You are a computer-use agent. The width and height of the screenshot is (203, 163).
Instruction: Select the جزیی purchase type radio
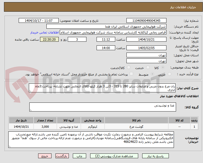tap(169, 74)
